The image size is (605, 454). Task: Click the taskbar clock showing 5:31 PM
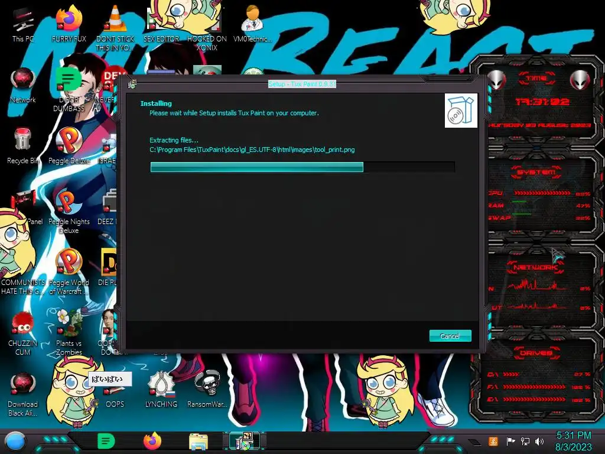(x=573, y=441)
